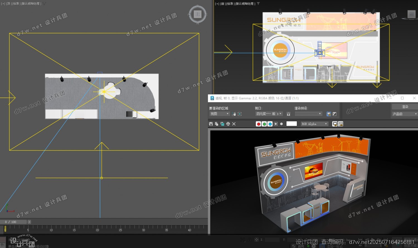Click the 3ds Max icon in render window title

pyautogui.click(x=212, y=98)
